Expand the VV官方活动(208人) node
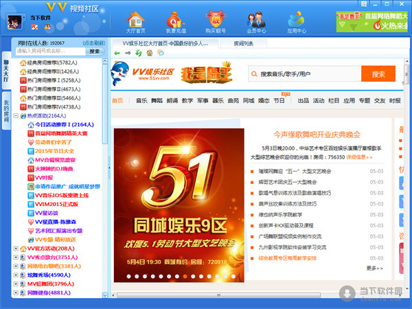Image resolution: width=412 pixels, height=309 pixels. click(16, 249)
